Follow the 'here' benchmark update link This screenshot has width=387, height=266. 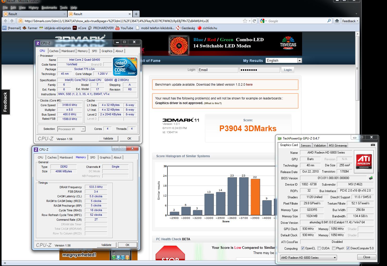(x=249, y=85)
